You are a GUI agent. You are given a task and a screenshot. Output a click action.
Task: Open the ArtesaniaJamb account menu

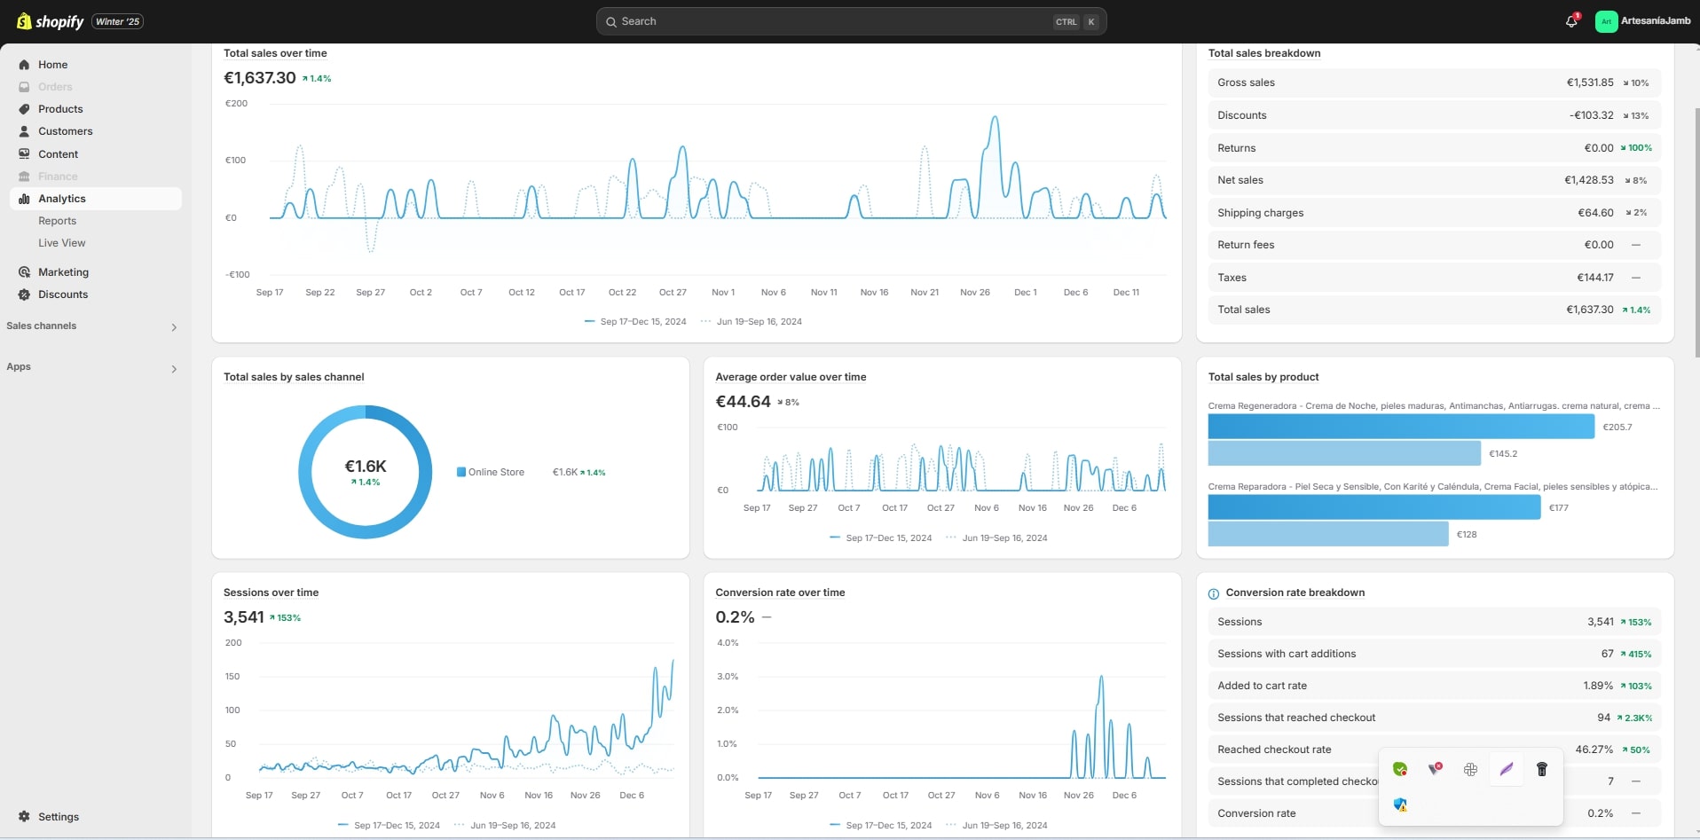pos(1643,21)
